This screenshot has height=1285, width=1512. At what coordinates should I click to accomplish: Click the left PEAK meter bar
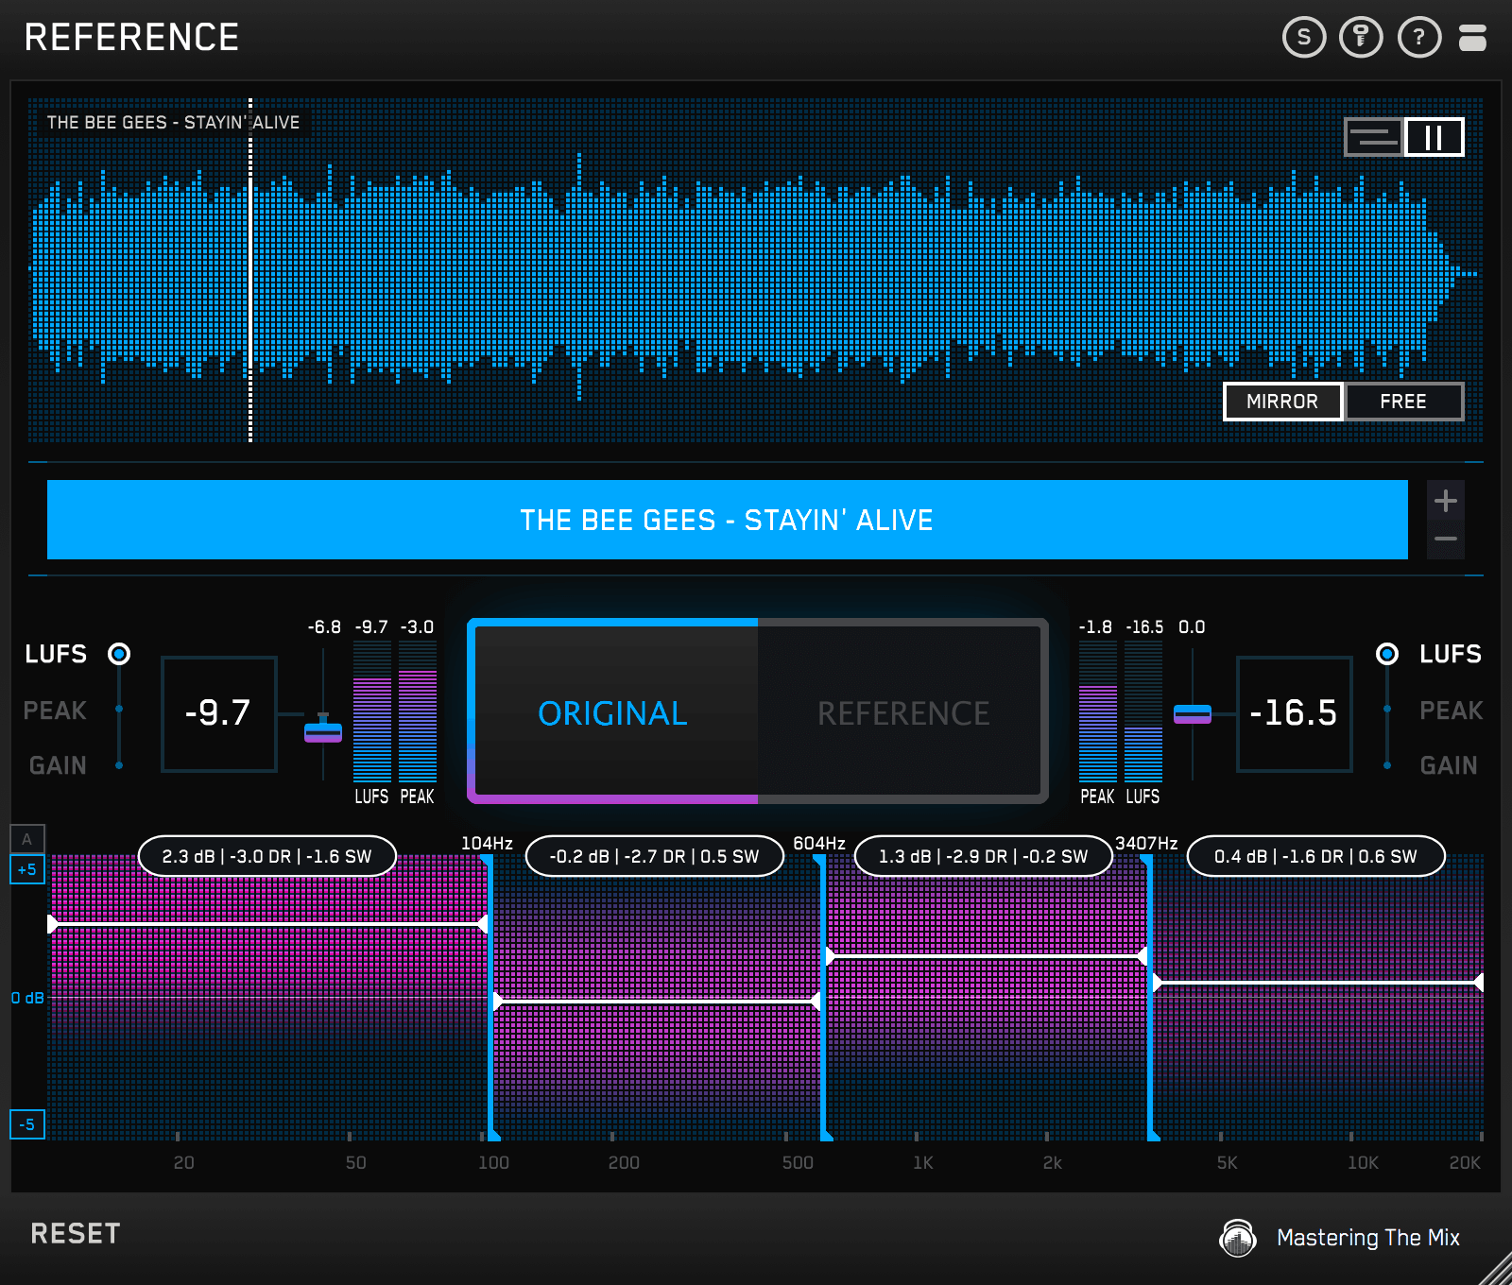click(418, 711)
